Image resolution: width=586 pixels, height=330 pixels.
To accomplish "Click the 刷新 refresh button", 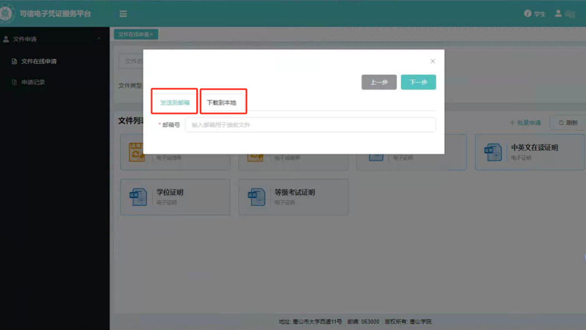I will click(x=568, y=123).
